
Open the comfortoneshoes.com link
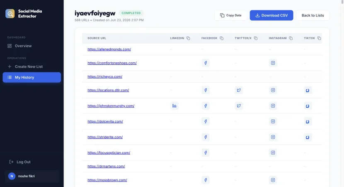[112, 63]
